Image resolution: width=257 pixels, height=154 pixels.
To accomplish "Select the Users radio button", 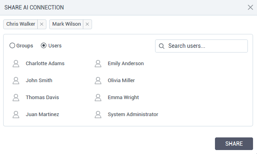I will pos(44,45).
